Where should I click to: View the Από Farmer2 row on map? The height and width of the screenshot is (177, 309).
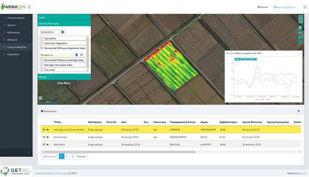pos(48,137)
